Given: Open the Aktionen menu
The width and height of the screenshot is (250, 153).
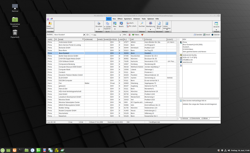Looking at the screenshot, I should 137,19.
